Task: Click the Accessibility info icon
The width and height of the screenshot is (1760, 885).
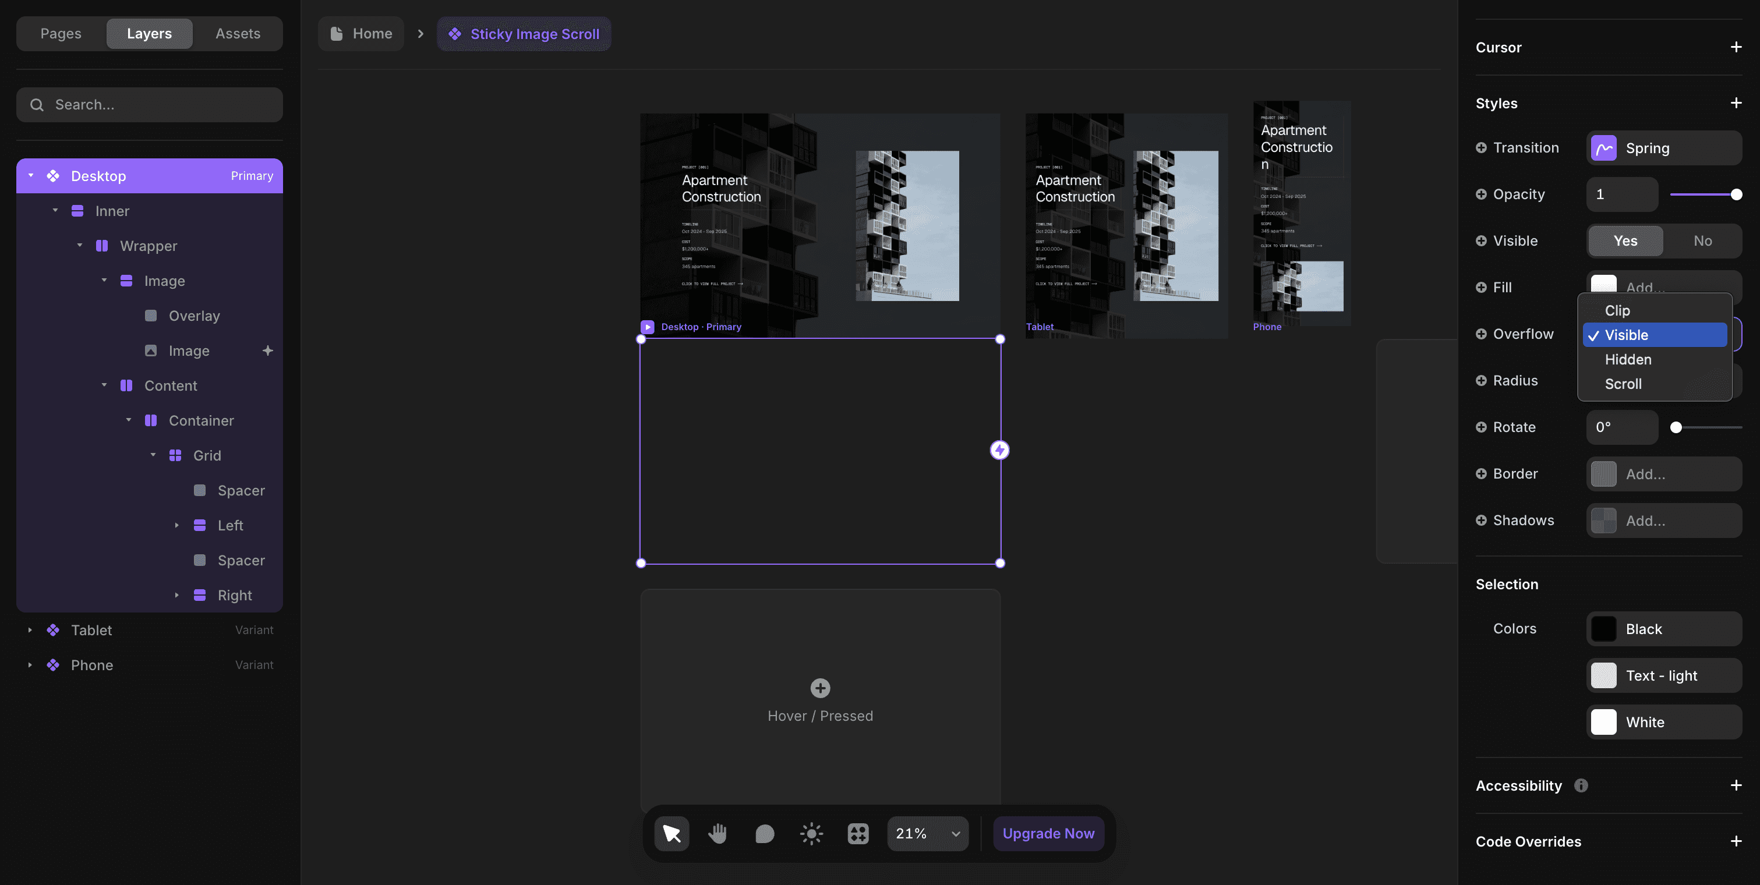Action: click(1581, 785)
